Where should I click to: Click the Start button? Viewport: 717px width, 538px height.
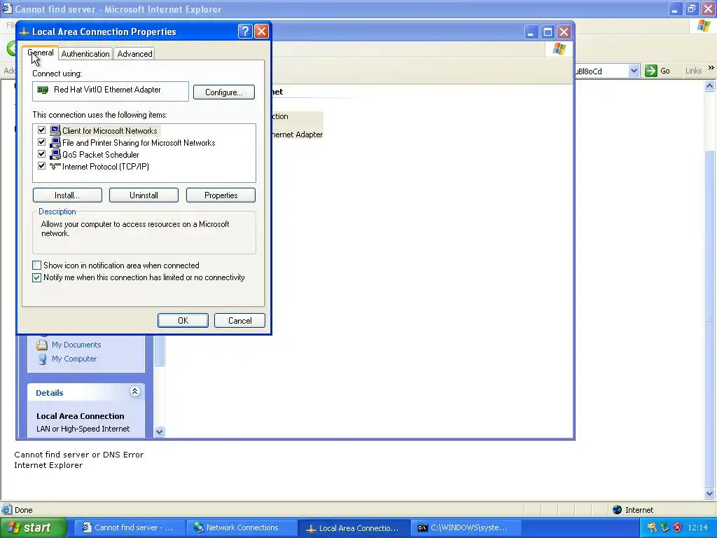33,528
